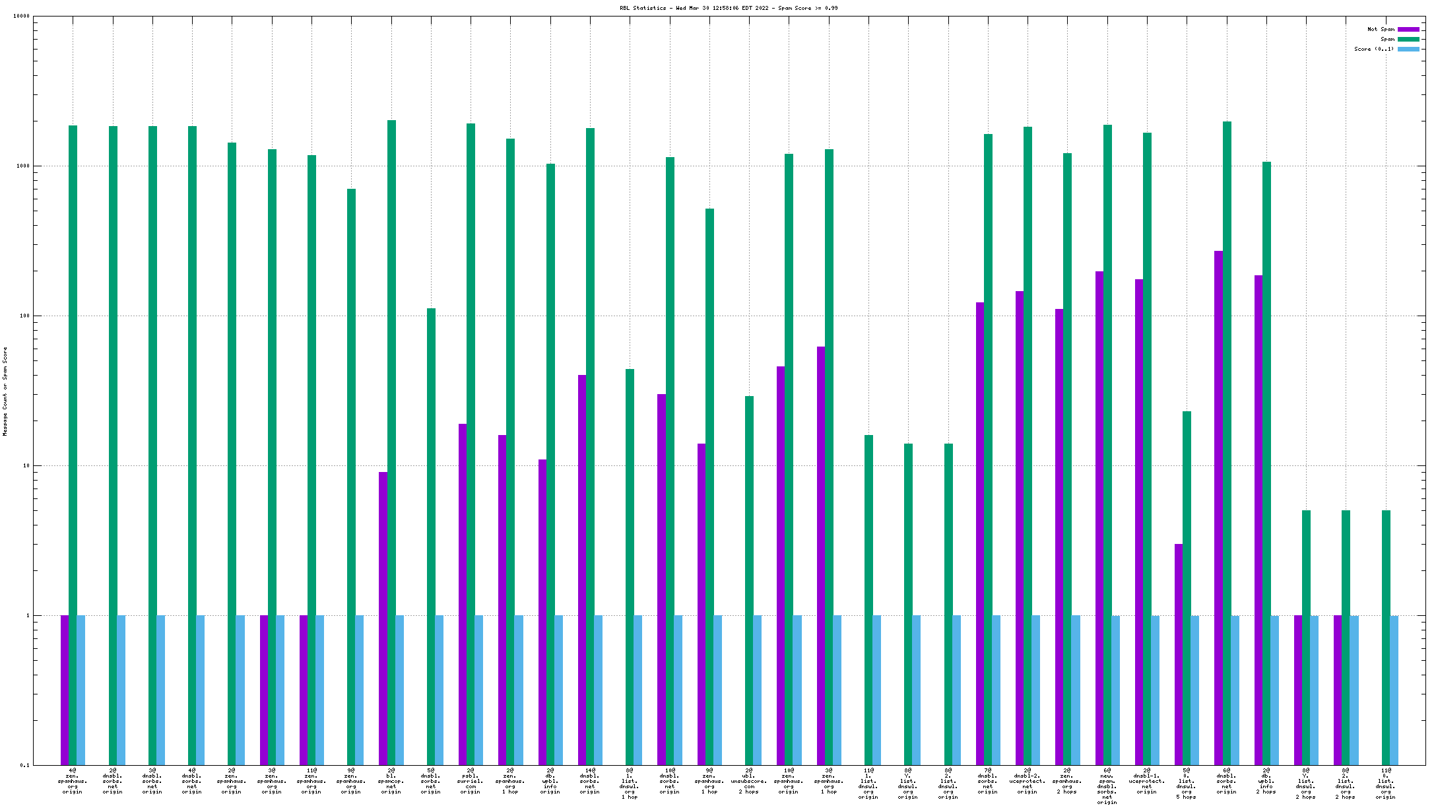The width and height of the screenshot is (1436, 808).
Task: Click the psbl.surriel.com origin axis label
Action: coord(471,781)
